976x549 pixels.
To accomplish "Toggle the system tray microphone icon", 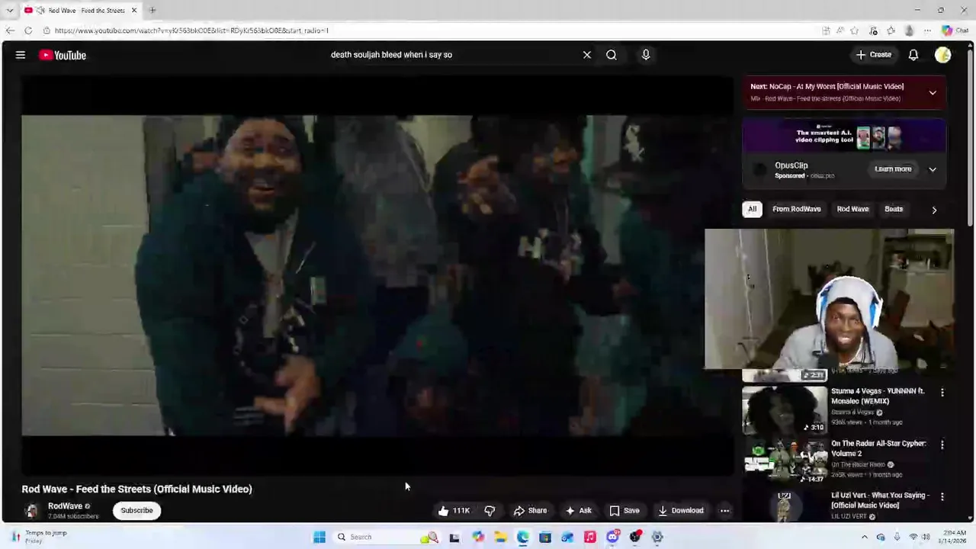I will point(897,537).
